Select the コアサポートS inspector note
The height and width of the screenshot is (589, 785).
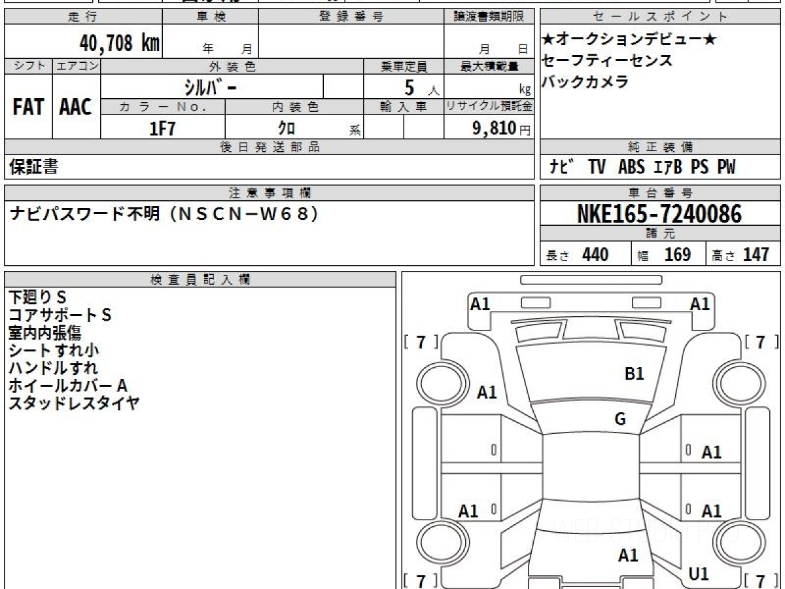point(60,315)
